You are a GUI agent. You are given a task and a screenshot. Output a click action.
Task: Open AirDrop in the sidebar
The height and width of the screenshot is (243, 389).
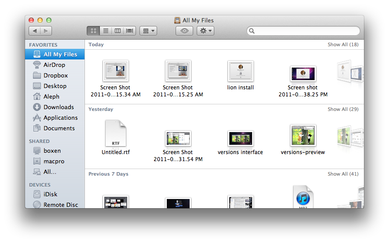click(x=55, y=65)
